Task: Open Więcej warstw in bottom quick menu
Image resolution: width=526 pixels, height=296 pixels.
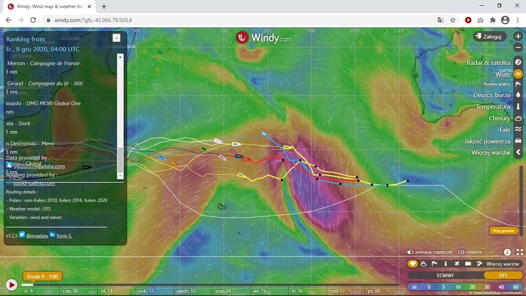Action: pyautogui.click(x=502, y=264)
